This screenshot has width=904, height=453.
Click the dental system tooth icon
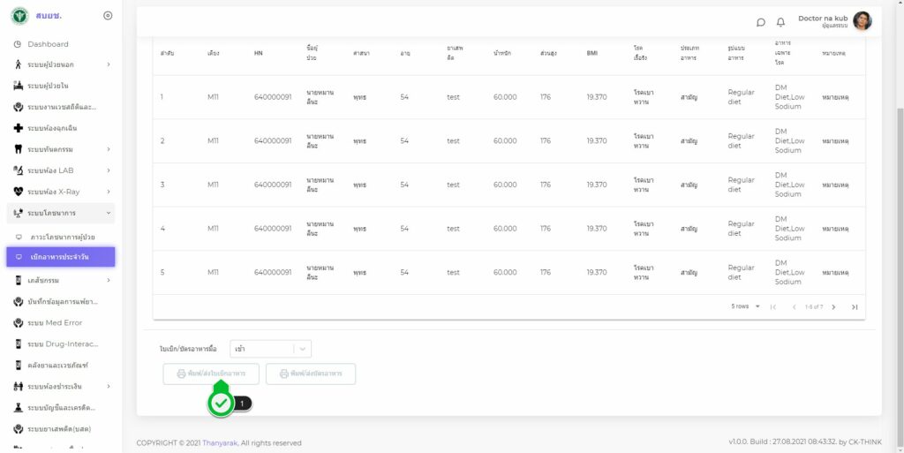[x=18, y=149]
